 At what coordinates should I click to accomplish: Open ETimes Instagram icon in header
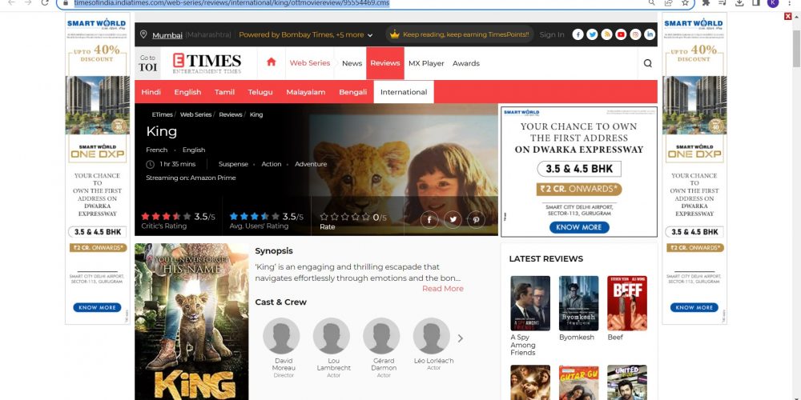635,34
